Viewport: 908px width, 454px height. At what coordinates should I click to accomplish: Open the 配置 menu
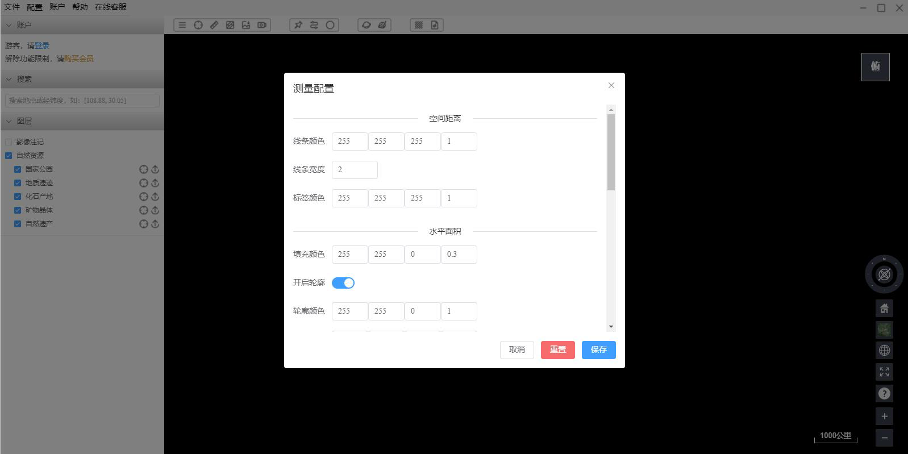tap(35, 7)
